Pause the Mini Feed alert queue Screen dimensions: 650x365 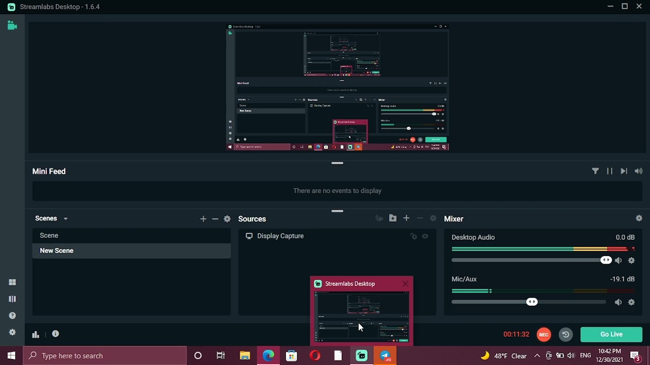tap(609, 171)
